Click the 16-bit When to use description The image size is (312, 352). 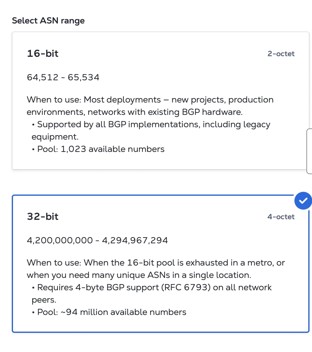click(150, 106)
